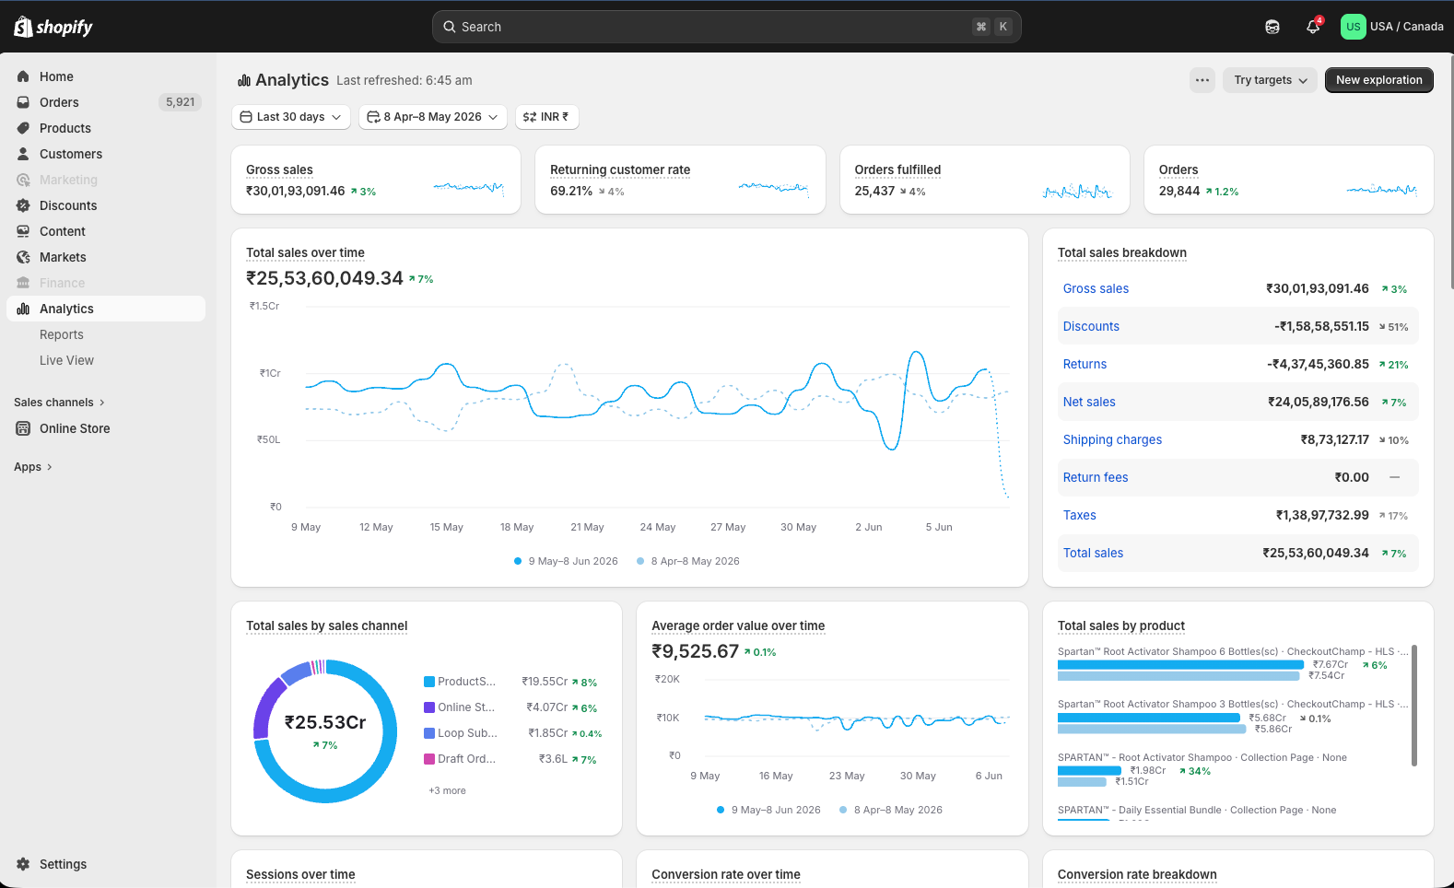The image size is (1454, 888).
Task: Open the Gross sales breakdown link
Action: pos(1096,288)
